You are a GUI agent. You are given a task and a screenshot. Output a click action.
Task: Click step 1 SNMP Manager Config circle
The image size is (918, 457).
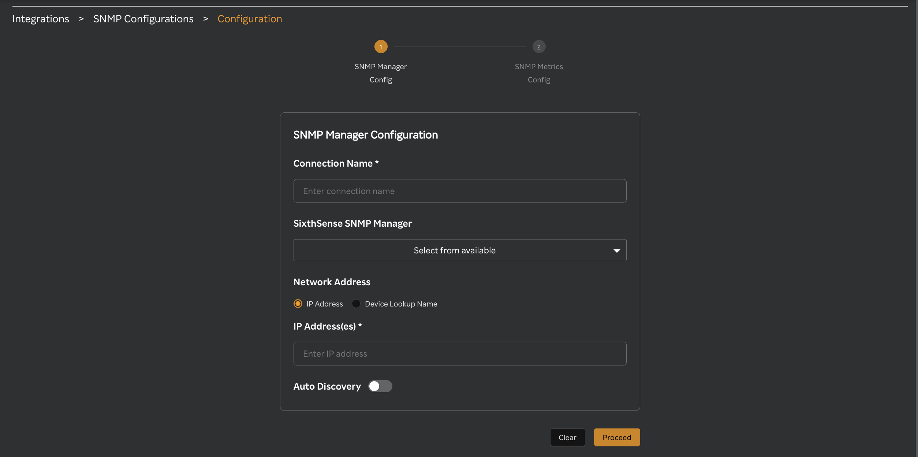click(x=381, y=47)
